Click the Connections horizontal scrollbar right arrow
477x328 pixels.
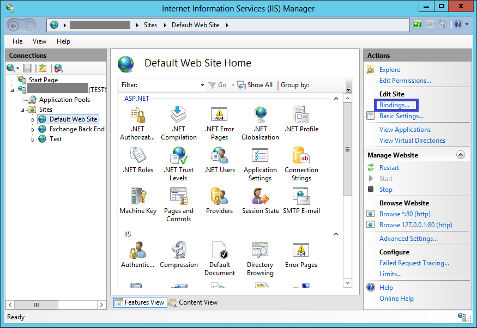[101, 305]
